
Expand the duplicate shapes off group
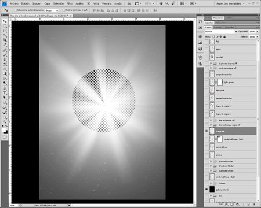(211, 63)
